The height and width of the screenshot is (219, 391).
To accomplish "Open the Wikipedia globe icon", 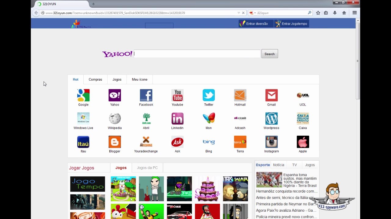I will click(x=115, y=119).
